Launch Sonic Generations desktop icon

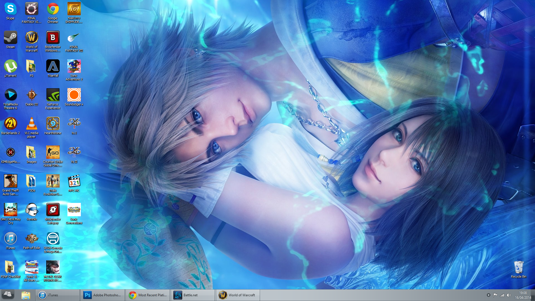[x=74, y=213]
